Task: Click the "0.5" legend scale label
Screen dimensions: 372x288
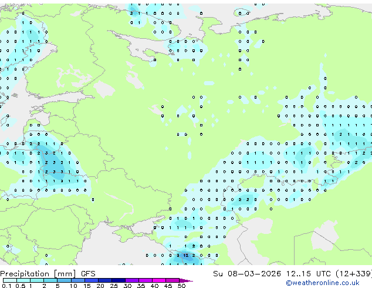Action: click(x=21, y=286)
